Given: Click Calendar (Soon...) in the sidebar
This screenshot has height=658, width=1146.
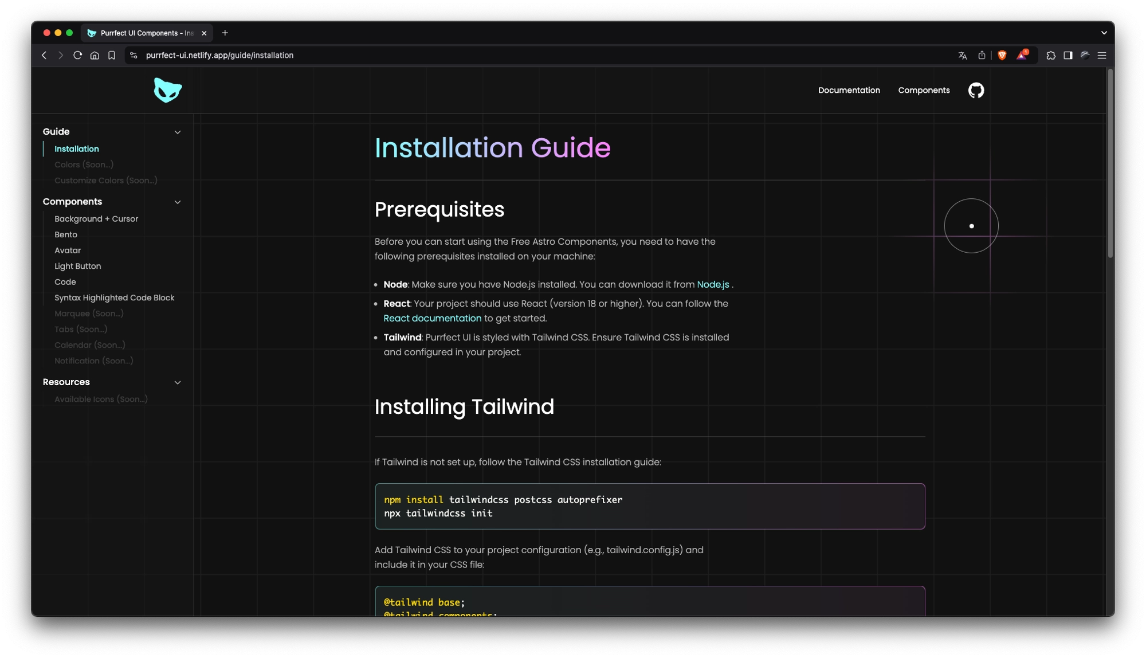Looking at the screenshot, I should point(90,345).
